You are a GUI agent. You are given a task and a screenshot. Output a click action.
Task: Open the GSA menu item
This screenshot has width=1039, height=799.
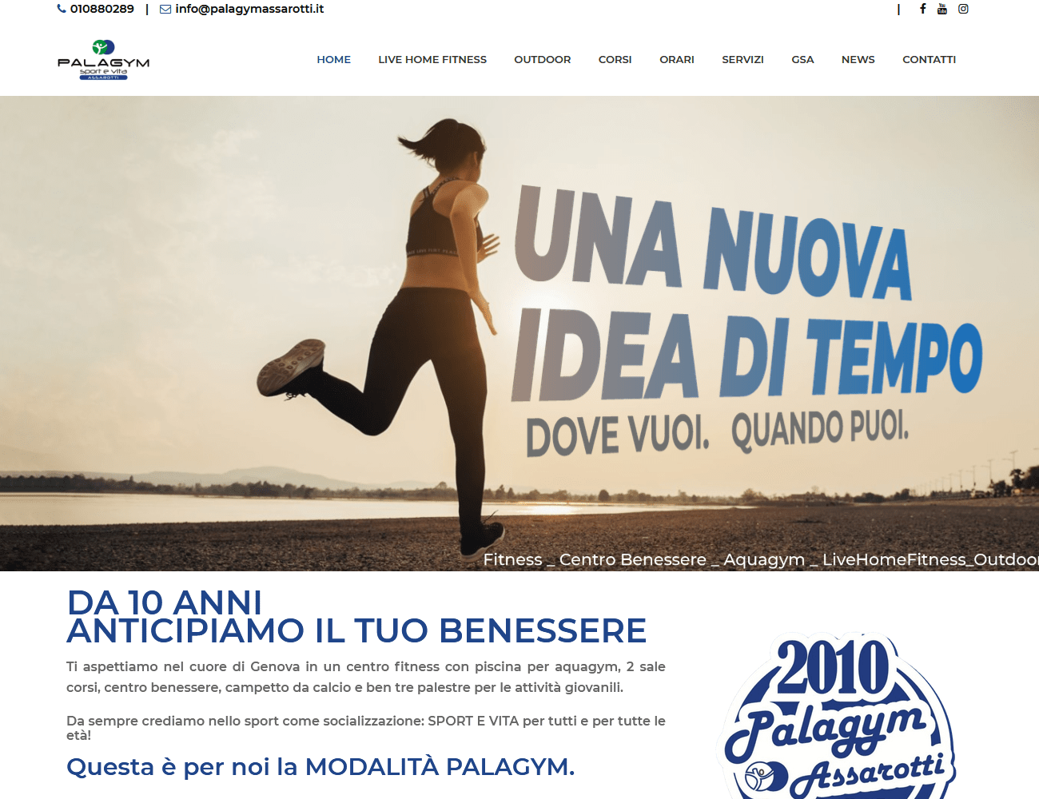[802, 59]
